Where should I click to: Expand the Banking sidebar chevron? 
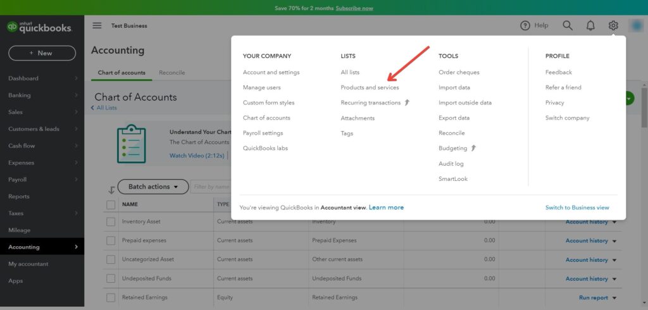tap(76, 95)
